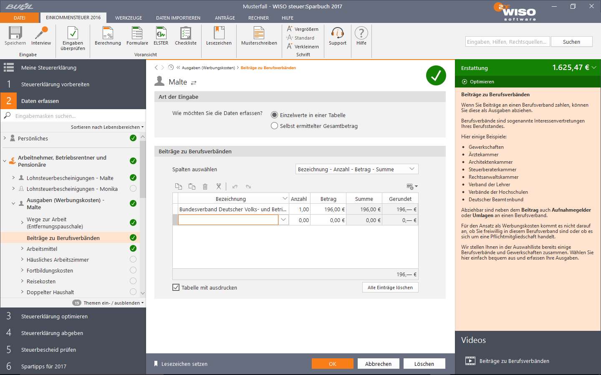Click the scissors cut icon
The image size is (601, 375).
pyautogui.click(x=218, y=187)
